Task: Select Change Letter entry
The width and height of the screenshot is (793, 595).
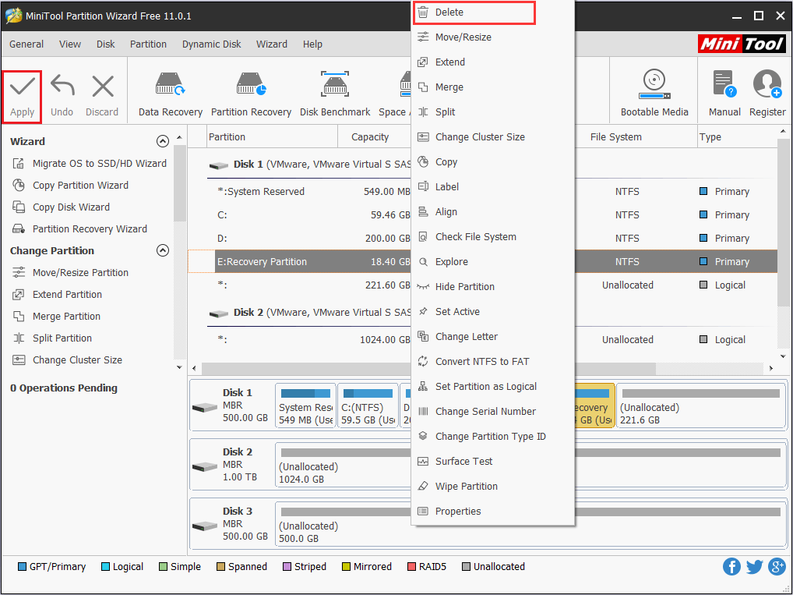Action: [x=492, y=337]
